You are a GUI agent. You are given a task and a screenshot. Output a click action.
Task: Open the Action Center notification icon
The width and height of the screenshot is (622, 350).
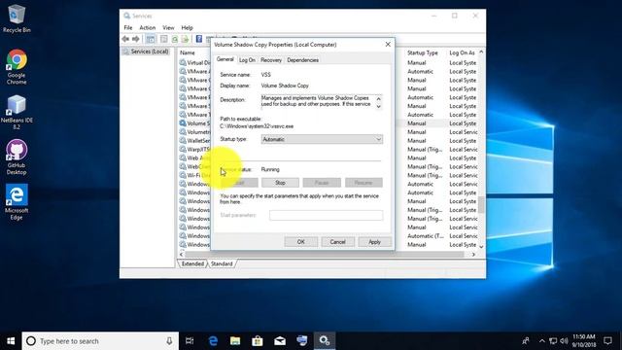[607, 341]
